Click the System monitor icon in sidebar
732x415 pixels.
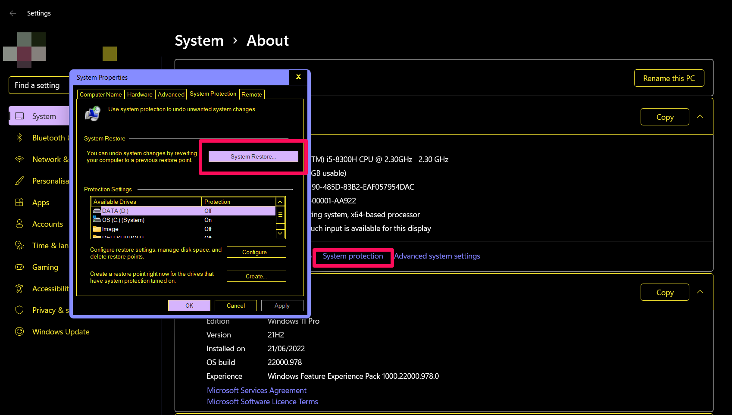[x=19, y=116]
